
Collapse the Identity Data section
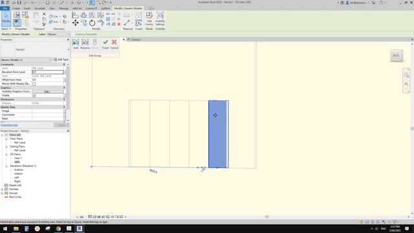64,107
